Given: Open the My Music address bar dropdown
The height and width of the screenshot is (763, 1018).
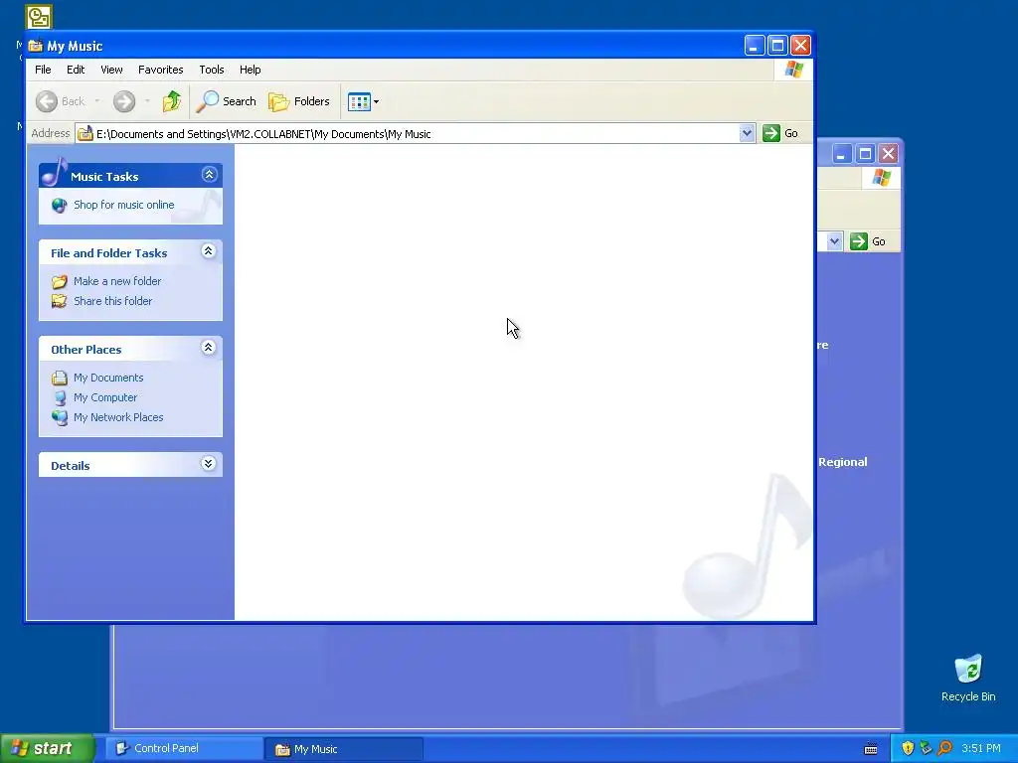Looking at the screenshot, I should [x=747, y=133].
